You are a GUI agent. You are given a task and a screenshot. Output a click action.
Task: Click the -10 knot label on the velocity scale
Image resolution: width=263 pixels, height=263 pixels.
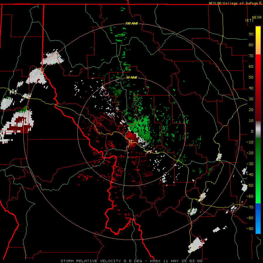pos(250,142)
